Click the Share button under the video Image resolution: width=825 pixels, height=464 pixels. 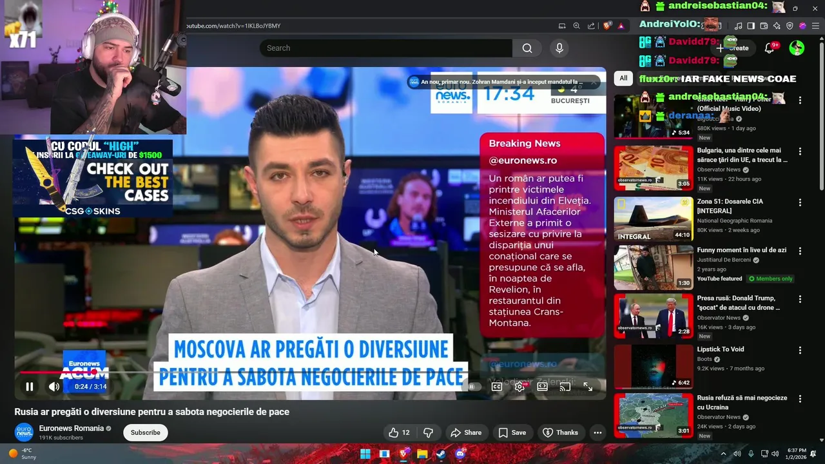(466, 432)
